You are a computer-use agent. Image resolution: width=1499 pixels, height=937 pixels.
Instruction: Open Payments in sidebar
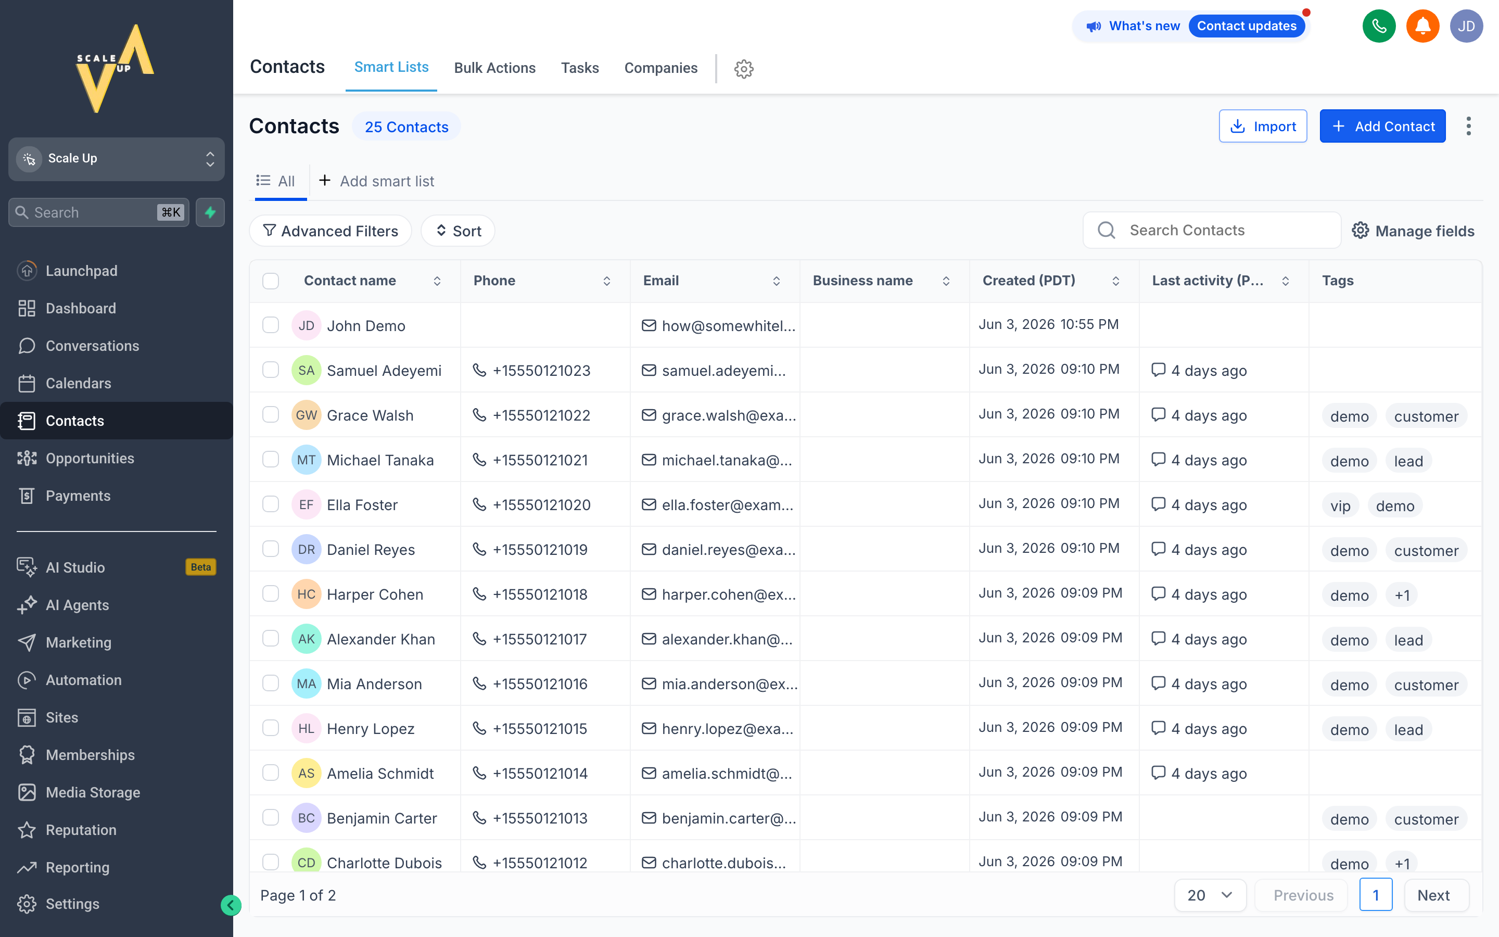coord(117,496)
